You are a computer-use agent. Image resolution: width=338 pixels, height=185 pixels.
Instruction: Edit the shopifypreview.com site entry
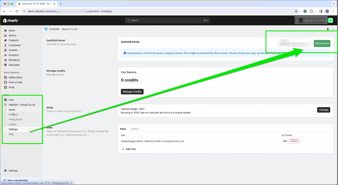click(285, 141)
